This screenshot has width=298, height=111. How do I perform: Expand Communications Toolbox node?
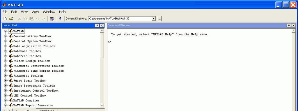(x=5, y=36)
